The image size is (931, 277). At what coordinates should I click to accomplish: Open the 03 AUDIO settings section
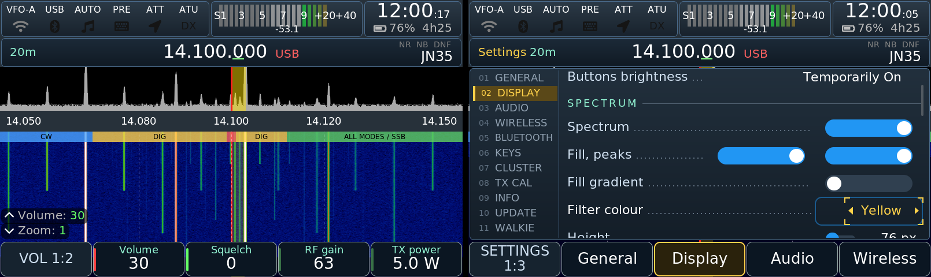(x=515, y=108)
